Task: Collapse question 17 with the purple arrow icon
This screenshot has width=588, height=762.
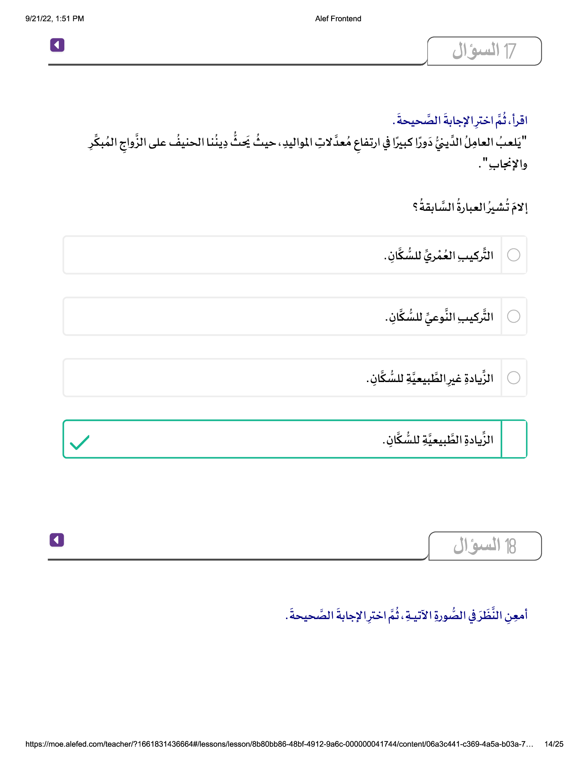Action: (57, 45)
